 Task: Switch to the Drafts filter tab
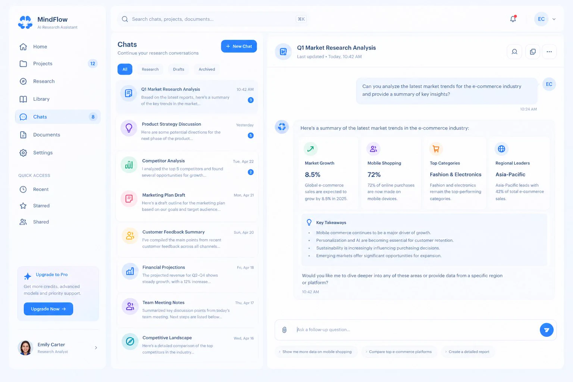click(x=179, y=69)
